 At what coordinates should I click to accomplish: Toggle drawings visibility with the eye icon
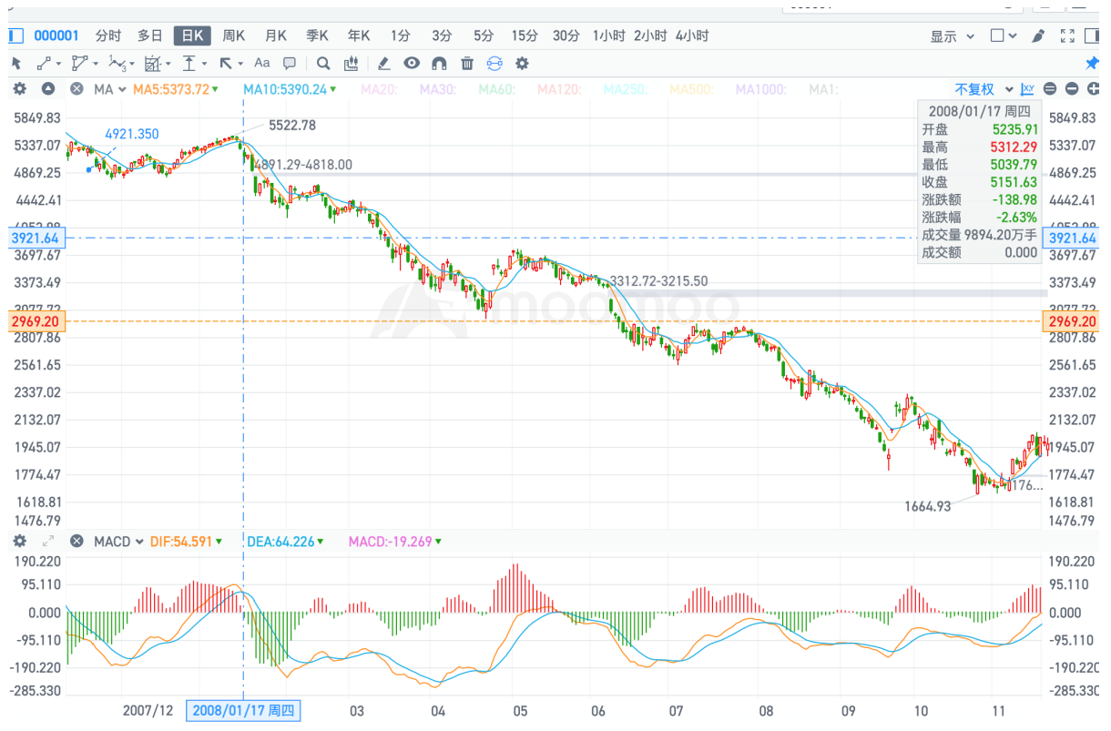pyautogui.click(x=412, y=64)
